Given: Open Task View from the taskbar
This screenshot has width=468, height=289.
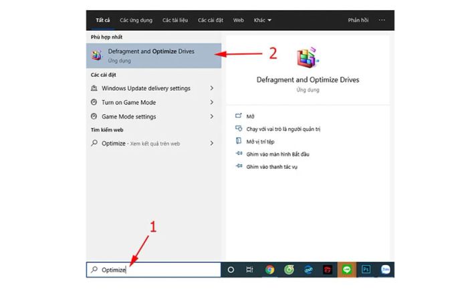Looking at the screenshot, I should (x=249, y=270).
